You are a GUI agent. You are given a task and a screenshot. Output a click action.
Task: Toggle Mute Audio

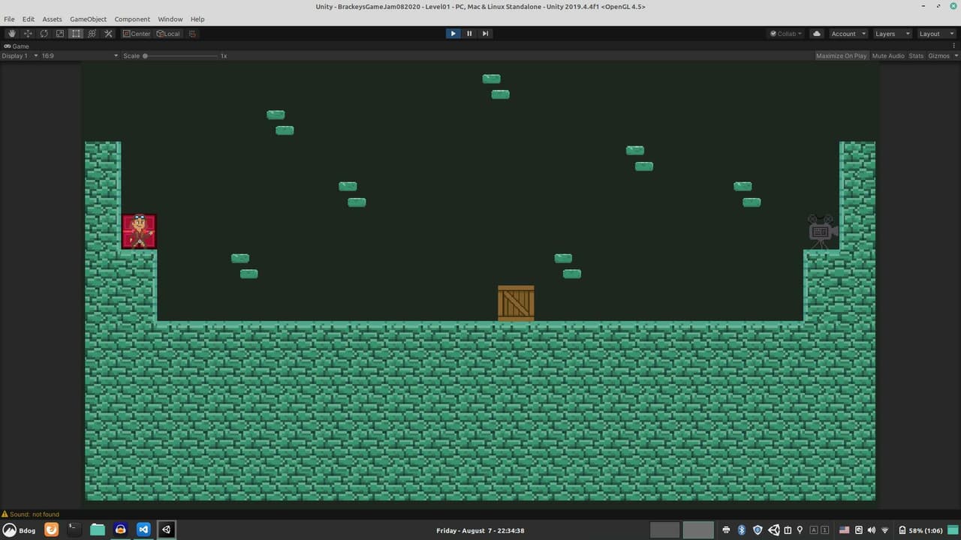tap(888, 55)
